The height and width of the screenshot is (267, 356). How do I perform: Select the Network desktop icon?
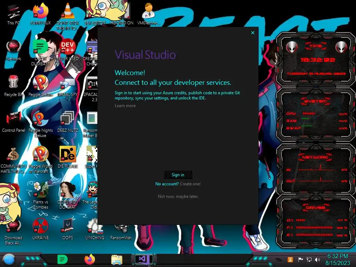[x=14, y=50]
